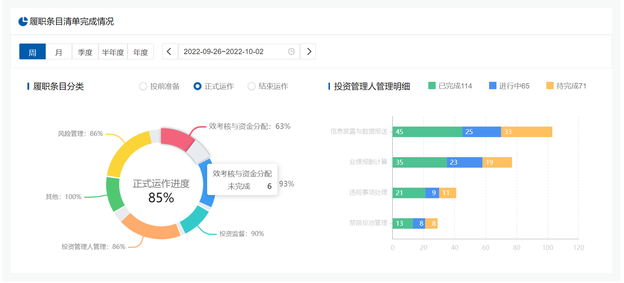Click the label 投资管理人管理：86%
624x283 pixels.
[x=93, y=247]
